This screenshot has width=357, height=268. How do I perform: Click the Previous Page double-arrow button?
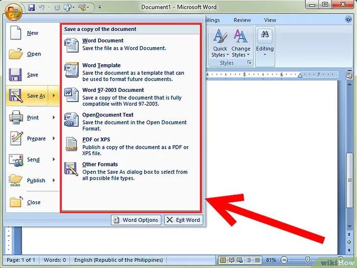coord(349,235)
